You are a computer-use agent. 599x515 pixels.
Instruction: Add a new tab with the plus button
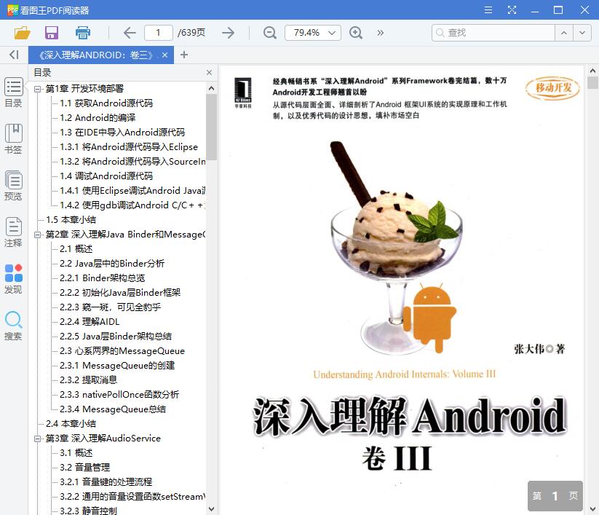click(x=184, y=55)
